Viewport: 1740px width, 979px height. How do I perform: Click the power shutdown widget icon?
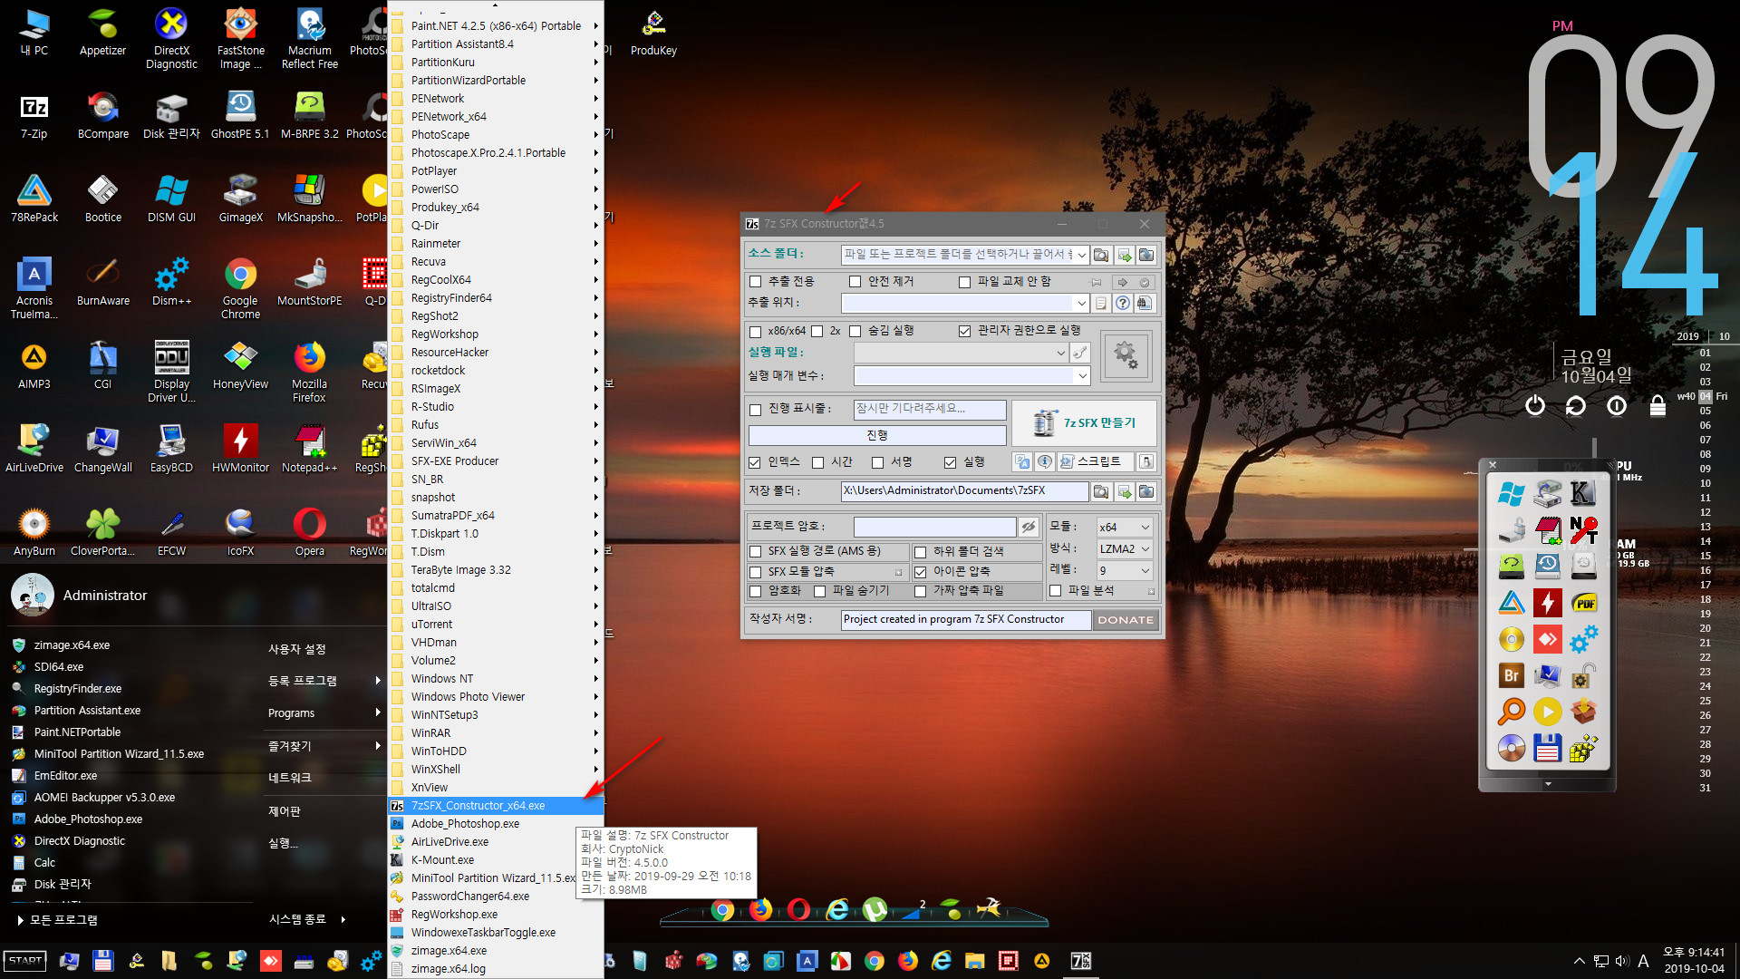[x=1534, y=405]
